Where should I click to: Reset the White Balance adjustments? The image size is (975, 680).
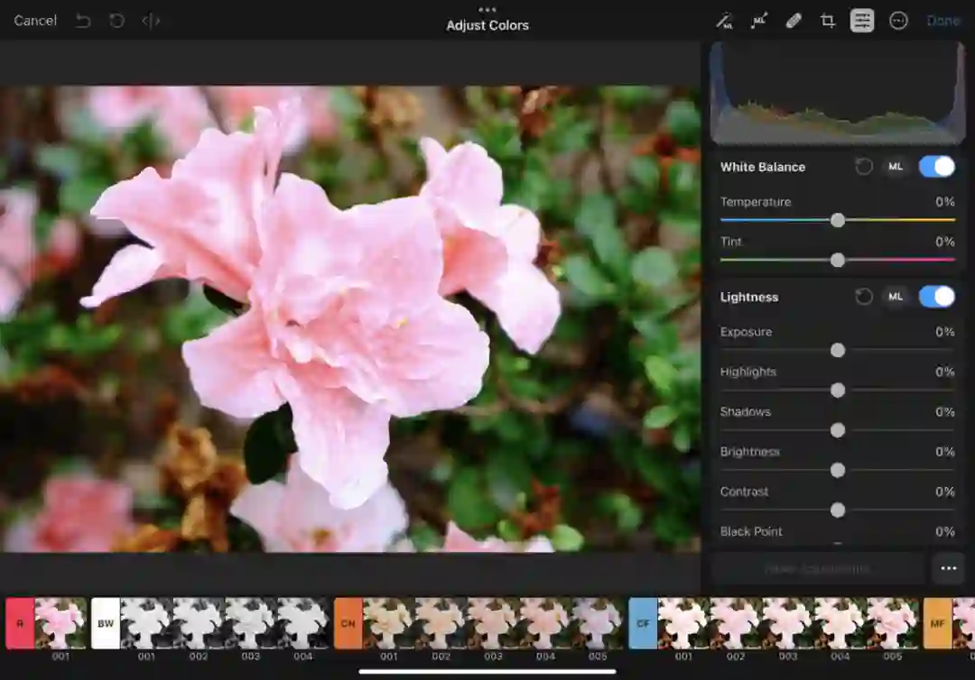point(864,167)
